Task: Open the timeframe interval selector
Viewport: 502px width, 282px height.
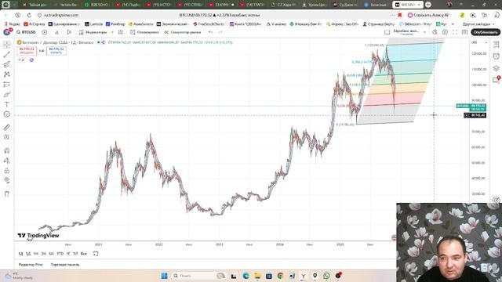Action: pyautogui.click(x=56, y=32)
